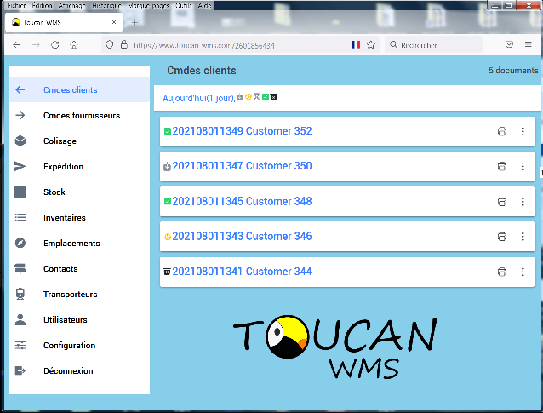Print order for Customer 348

(502, 202)
